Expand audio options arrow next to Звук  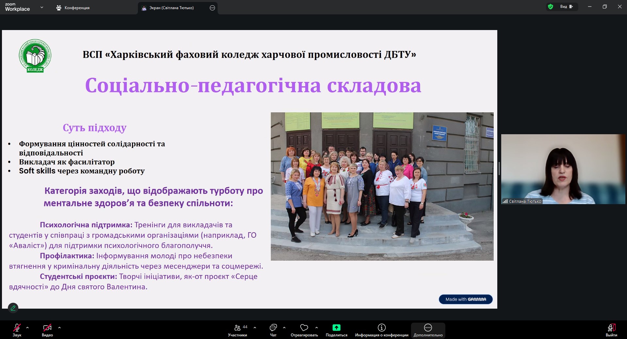27,327
